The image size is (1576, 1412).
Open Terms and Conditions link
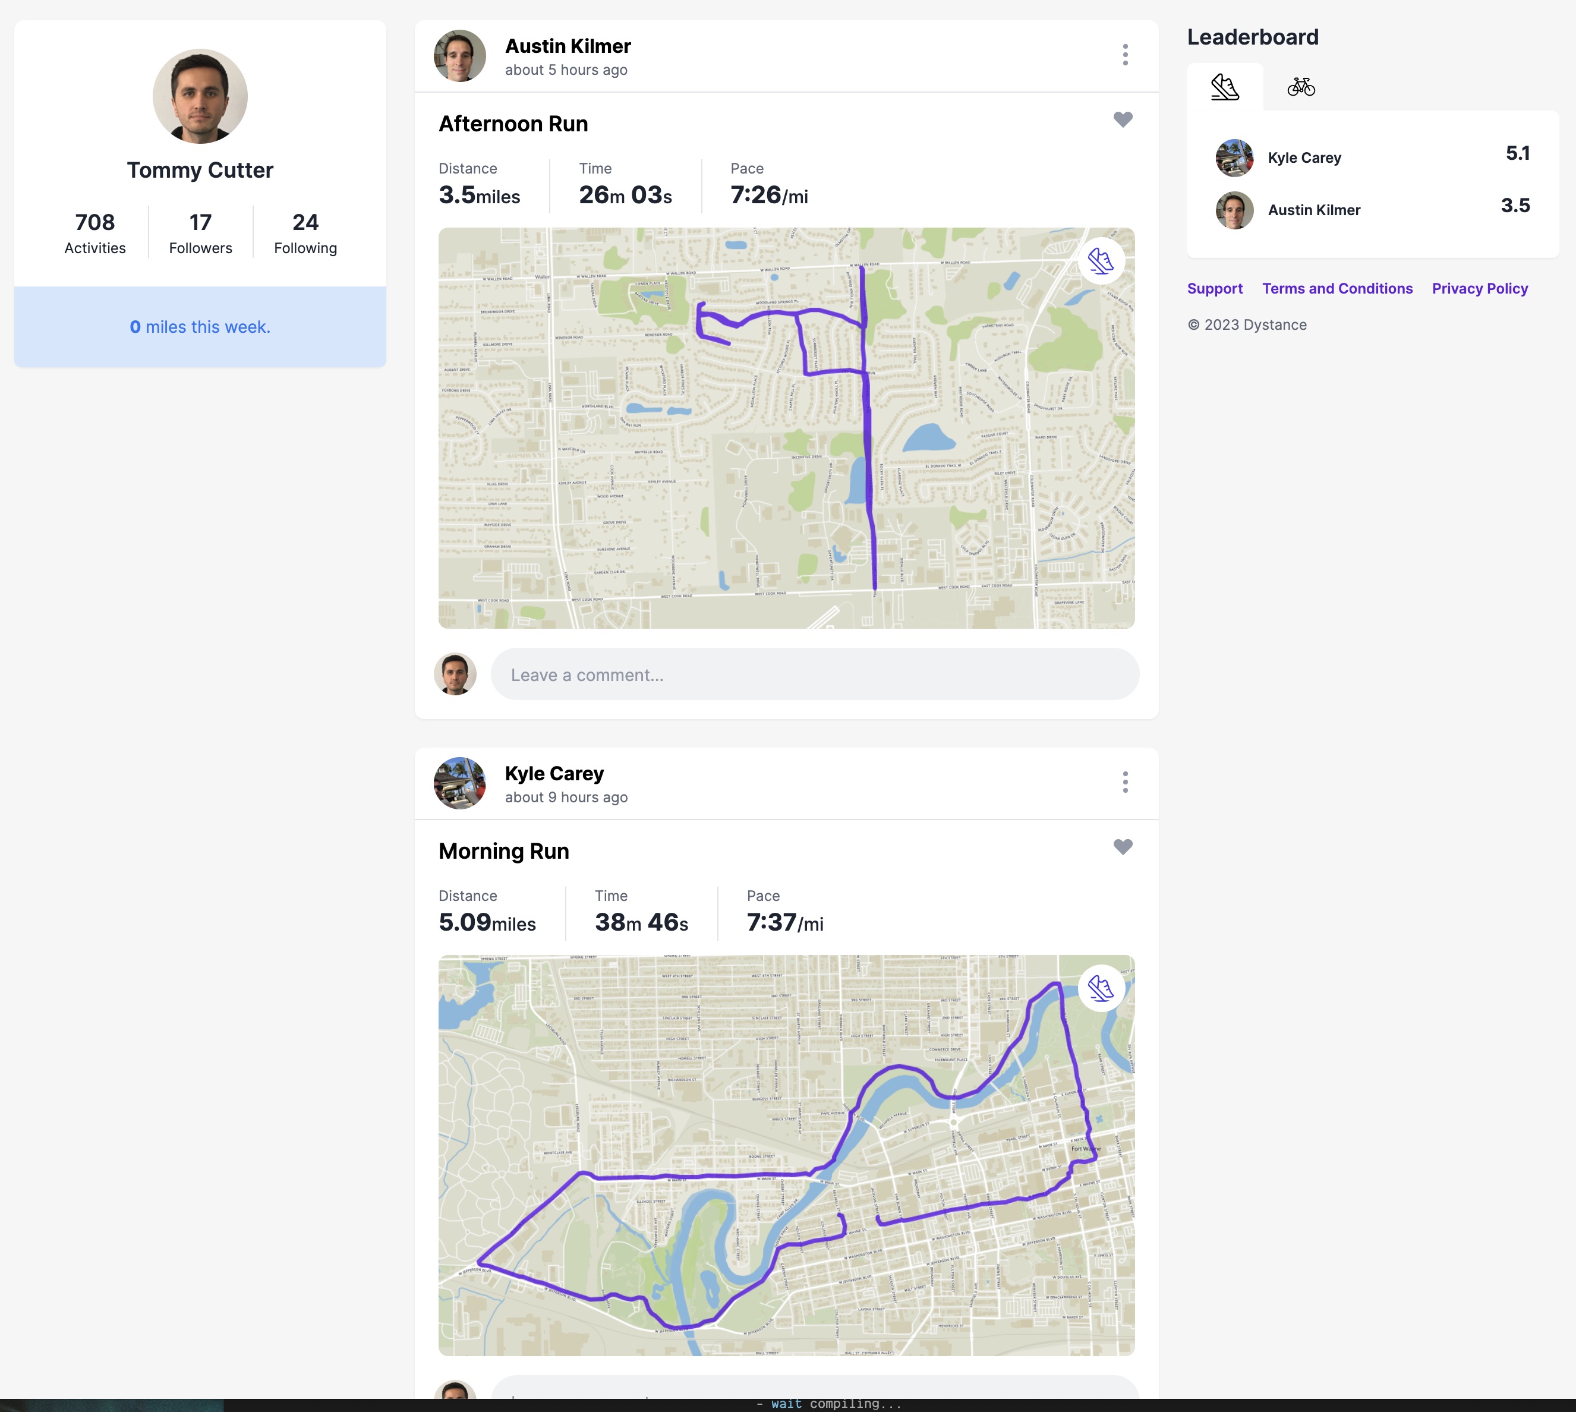(1337, 289)
